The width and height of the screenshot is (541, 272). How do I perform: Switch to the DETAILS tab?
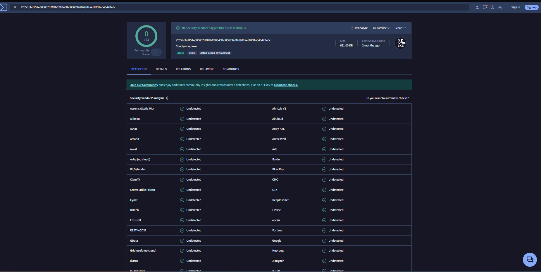[161, 69]
